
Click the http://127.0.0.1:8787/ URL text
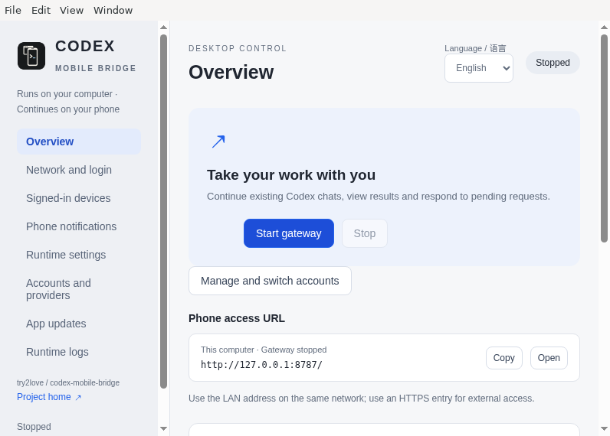[261, 365]
